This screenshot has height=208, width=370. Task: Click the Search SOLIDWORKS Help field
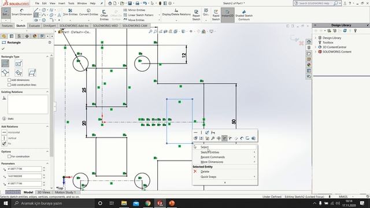click(x=314, y=3)
